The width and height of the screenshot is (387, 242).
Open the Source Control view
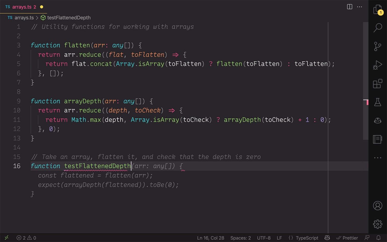point(378,46)
